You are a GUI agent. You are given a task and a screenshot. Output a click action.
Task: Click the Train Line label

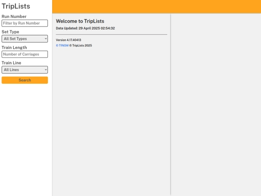click(11, 63)
